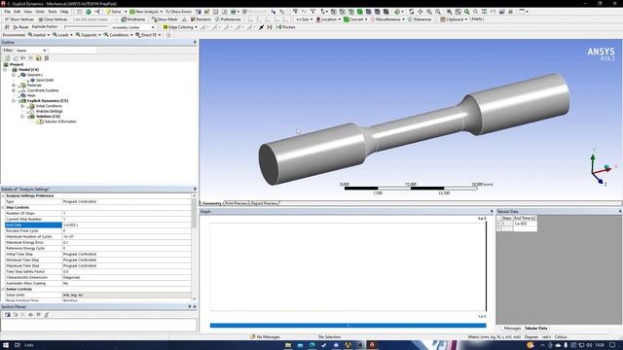Open the Direct FE dropdown
This screenshot has width=623, height=350.
(148, 35)
